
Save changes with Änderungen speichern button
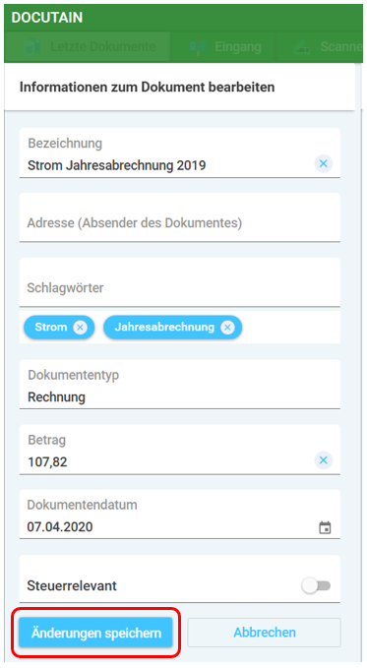point(95,633)
